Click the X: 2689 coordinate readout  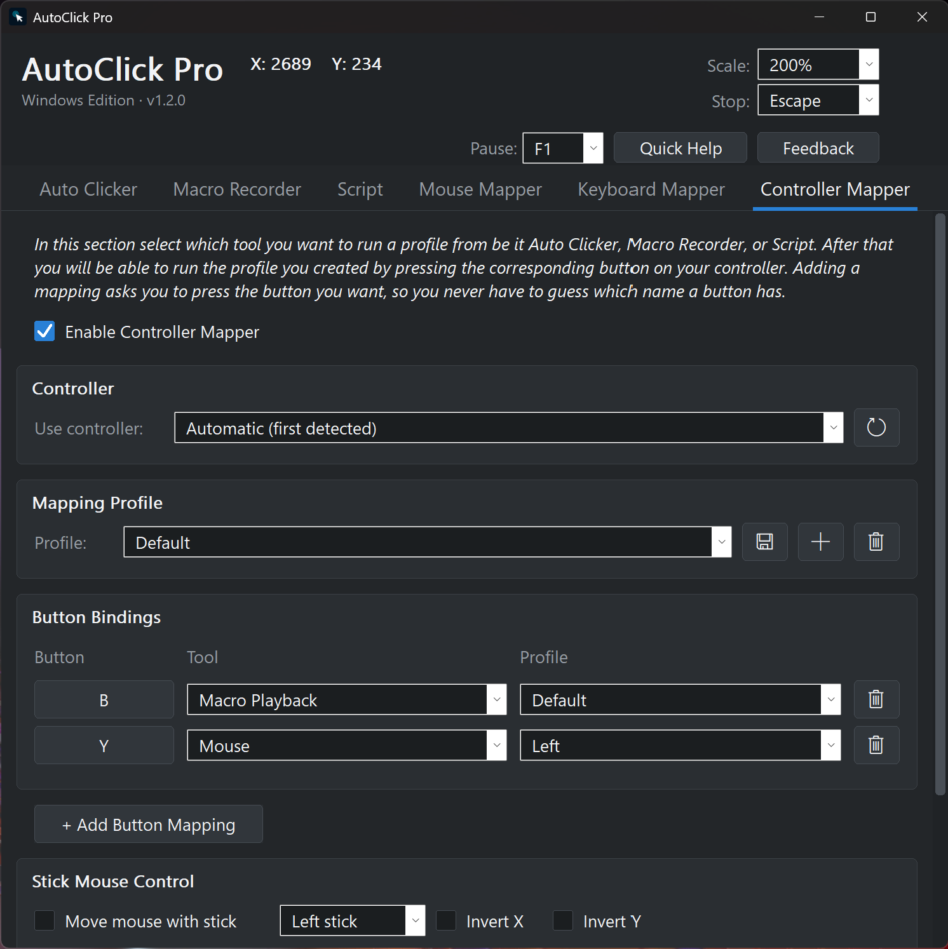[x=281, y=64]
